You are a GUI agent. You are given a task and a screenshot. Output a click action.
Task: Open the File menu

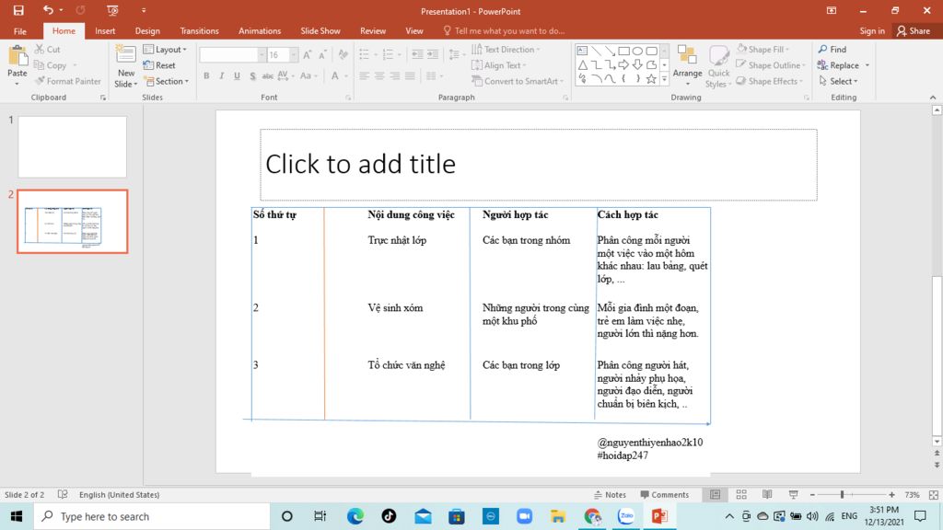coord(20,30)
